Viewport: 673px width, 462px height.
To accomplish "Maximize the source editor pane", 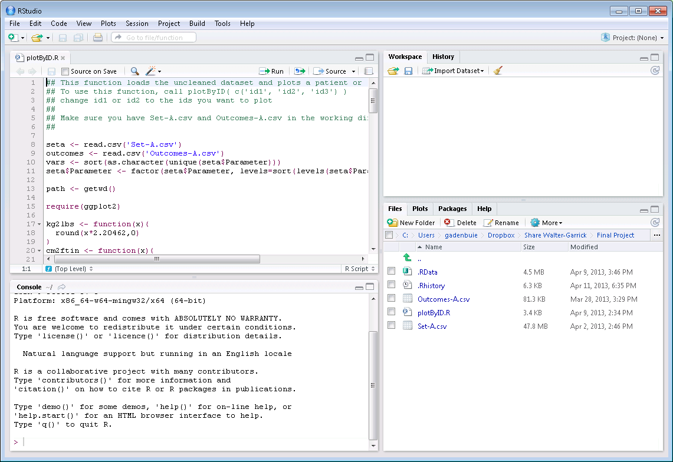I will 370,58.
